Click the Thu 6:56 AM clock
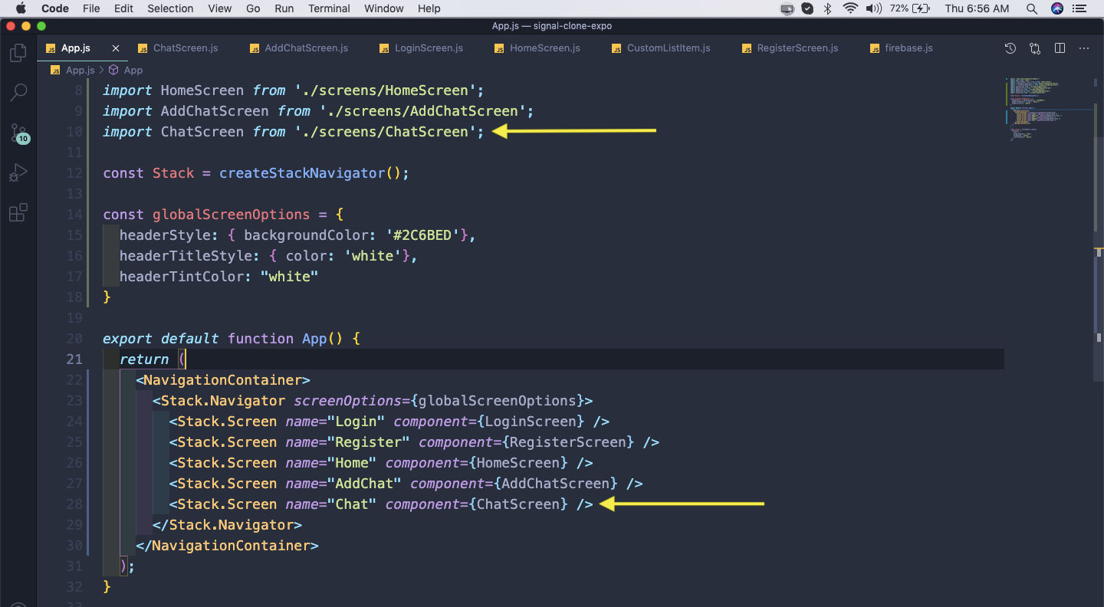Image resolution: width=1104 pixels, height=607 pixels. 977,8
